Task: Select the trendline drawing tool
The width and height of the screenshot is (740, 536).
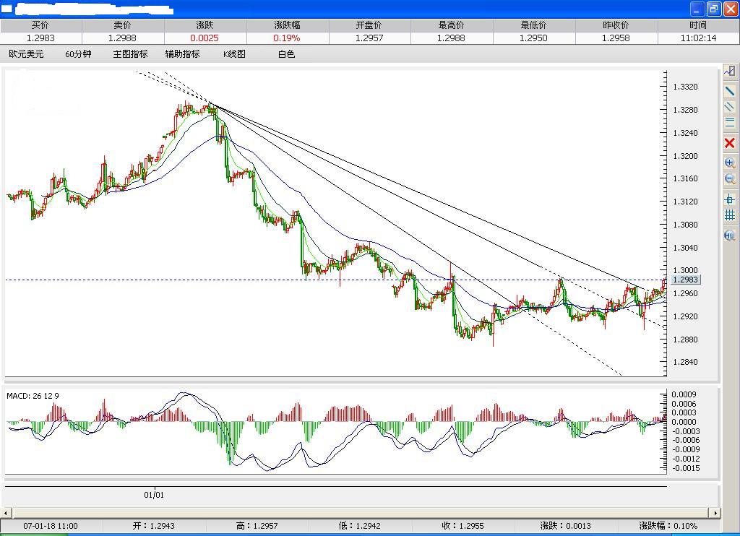Action: click(730, 90)
